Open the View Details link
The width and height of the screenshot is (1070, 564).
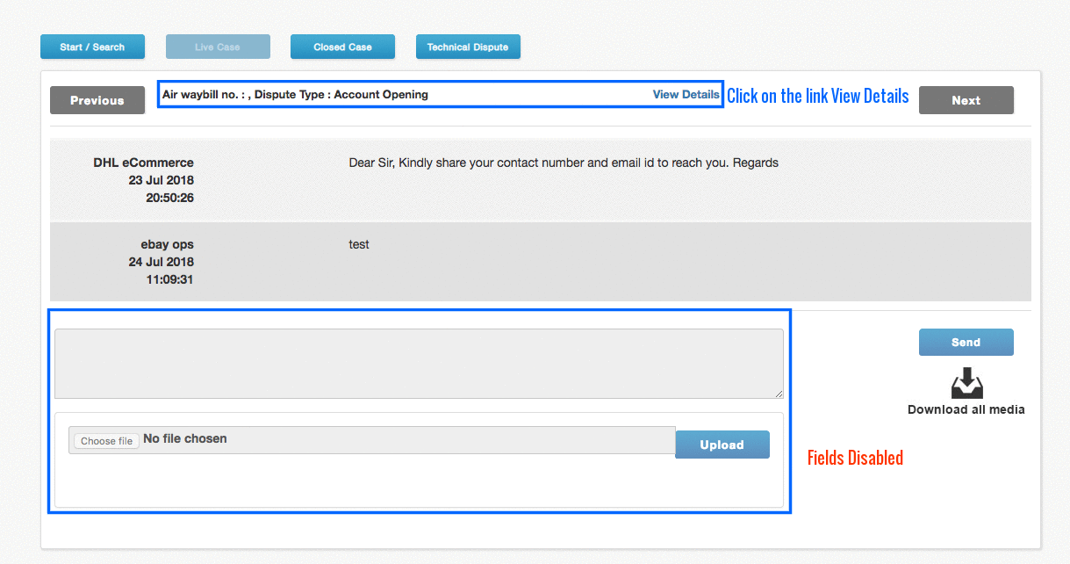(686, 94)
